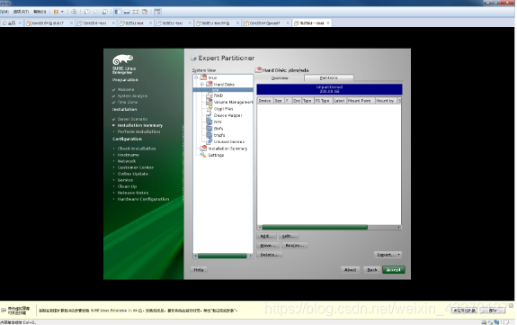The image size is (517, 325).
Task: Click the green Accept button
Action: pyautogui.click(x=393, y=270)
